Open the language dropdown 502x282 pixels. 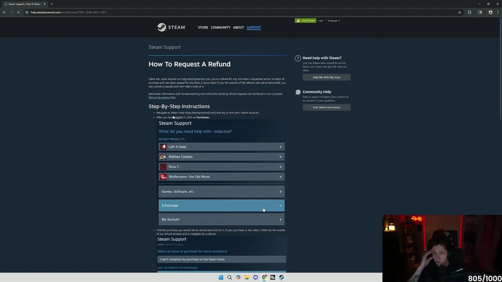click(x=334, y=20)
